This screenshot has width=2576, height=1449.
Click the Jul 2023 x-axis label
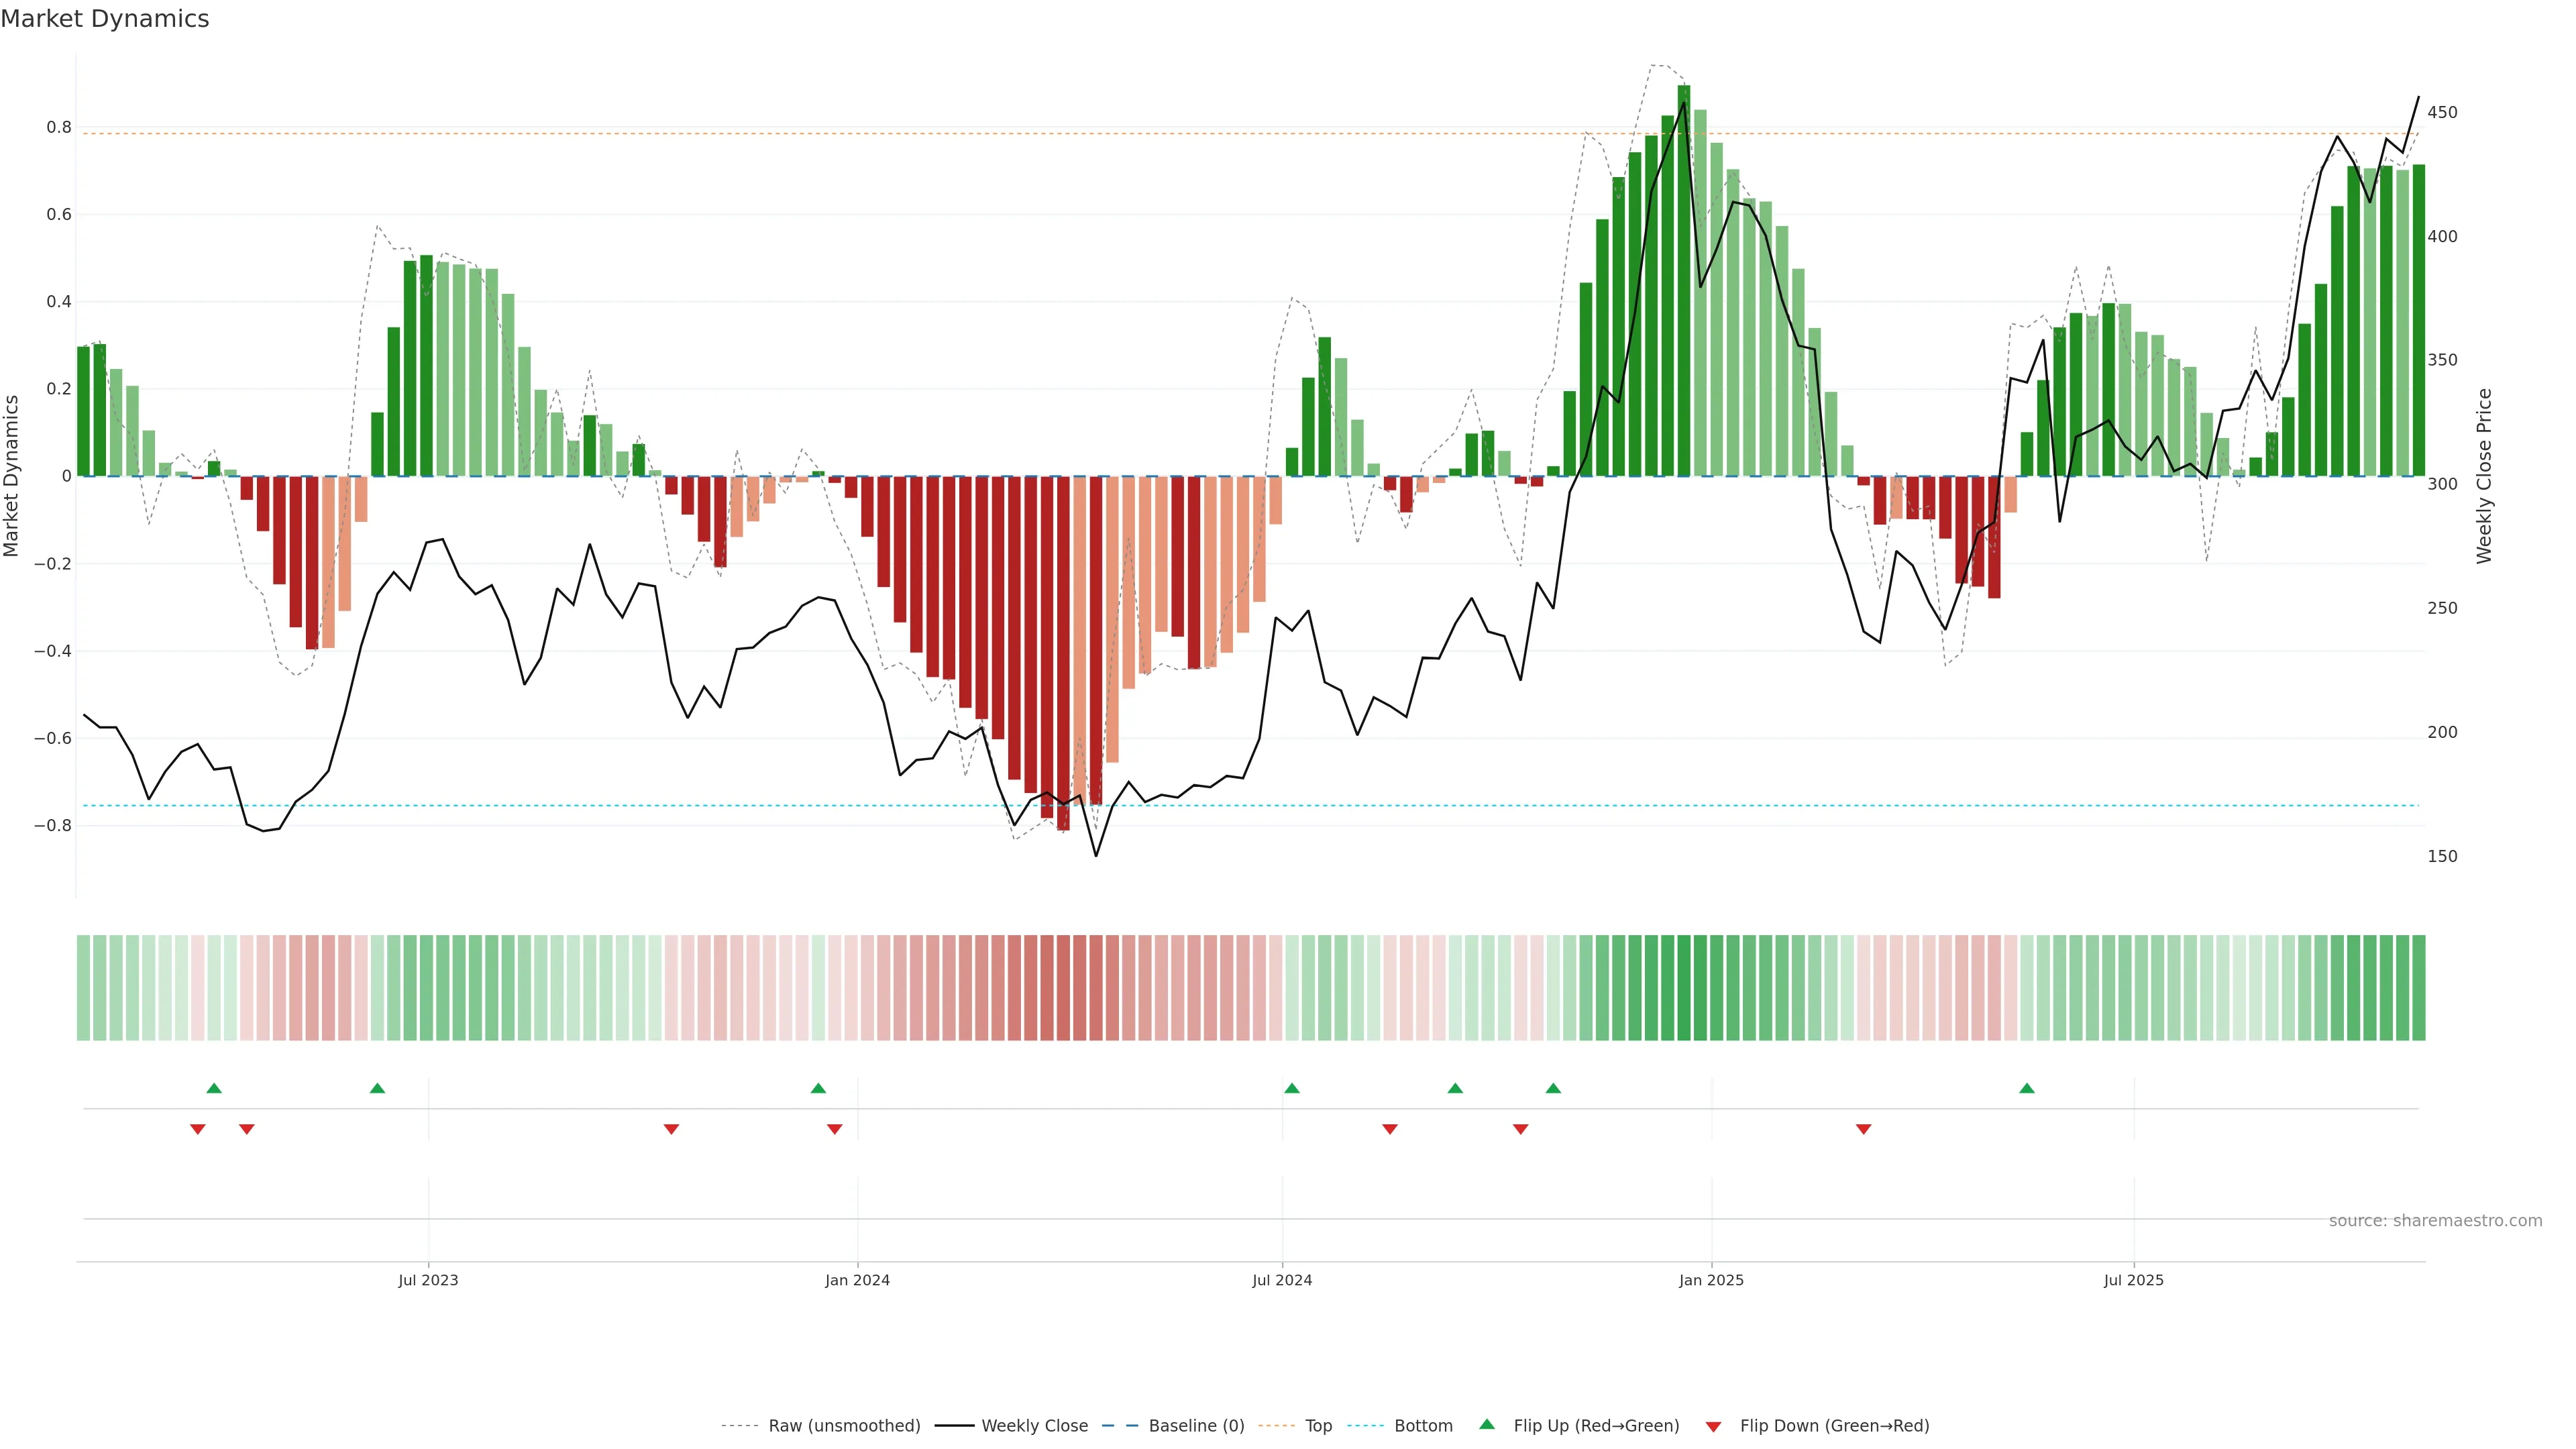(x=428, y=1280)
